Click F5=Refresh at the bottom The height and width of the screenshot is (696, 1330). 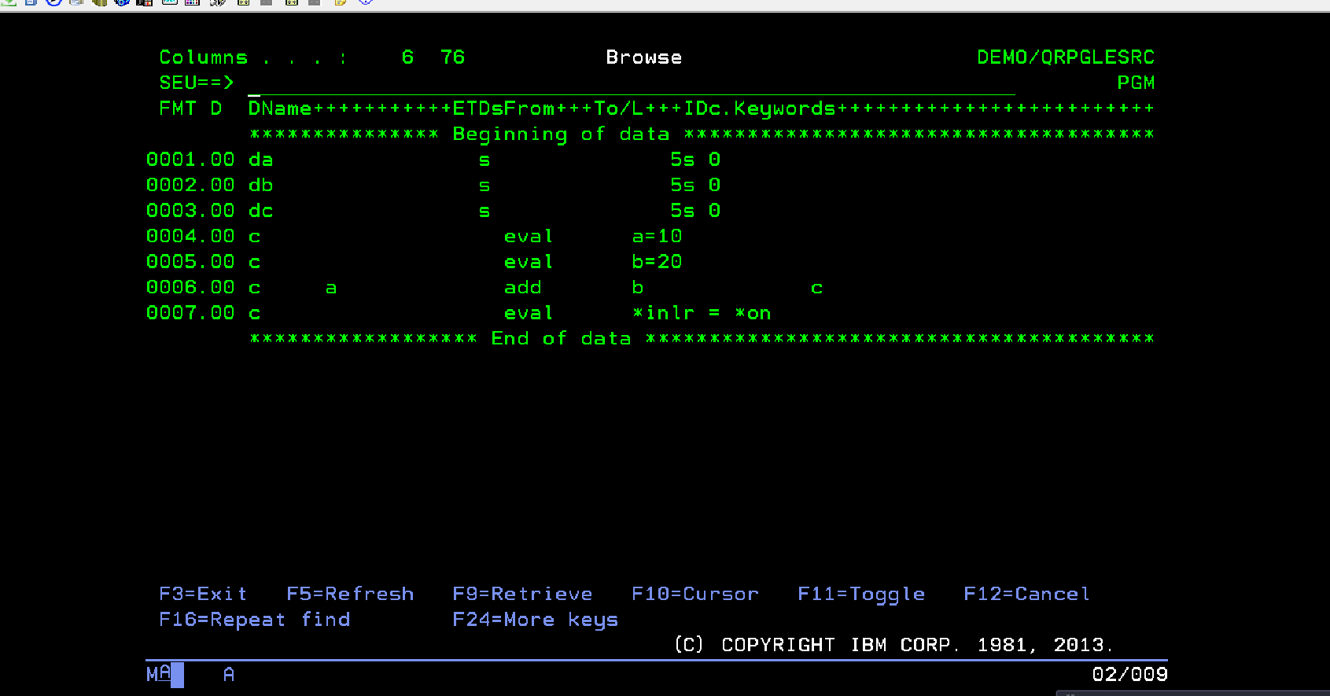coord(350,594)
